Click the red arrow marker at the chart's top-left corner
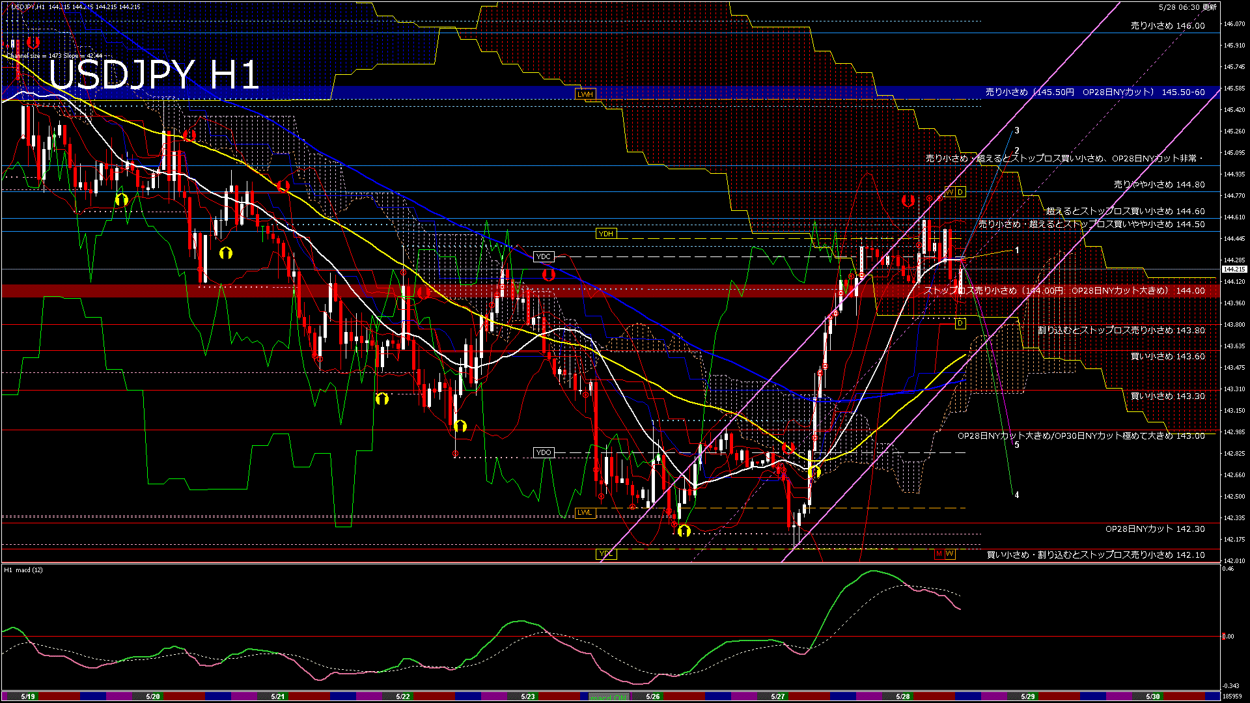 (x=33, y=43)
